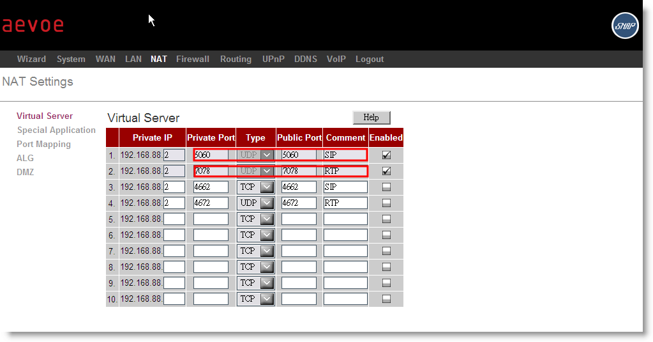Open DMZ settings
653x342 pixels.
(25, 172)
